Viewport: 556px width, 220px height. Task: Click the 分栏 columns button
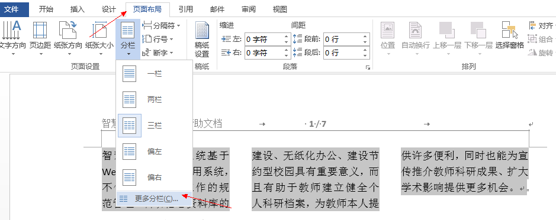[x=128, y=39]
